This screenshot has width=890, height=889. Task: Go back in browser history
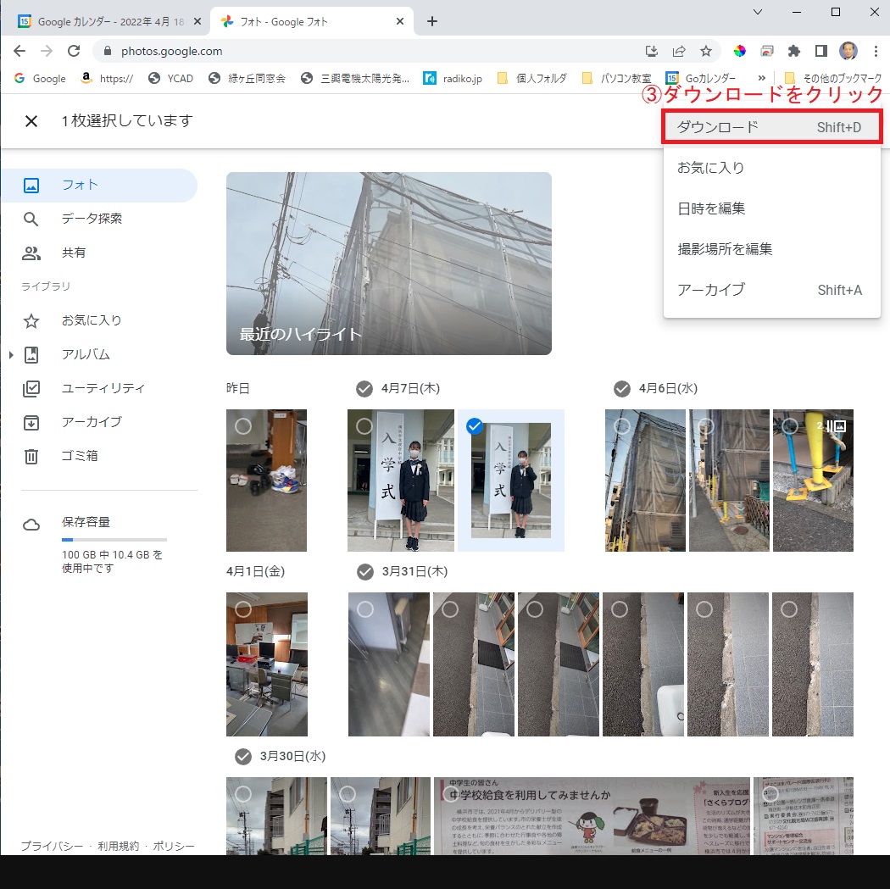19,51
